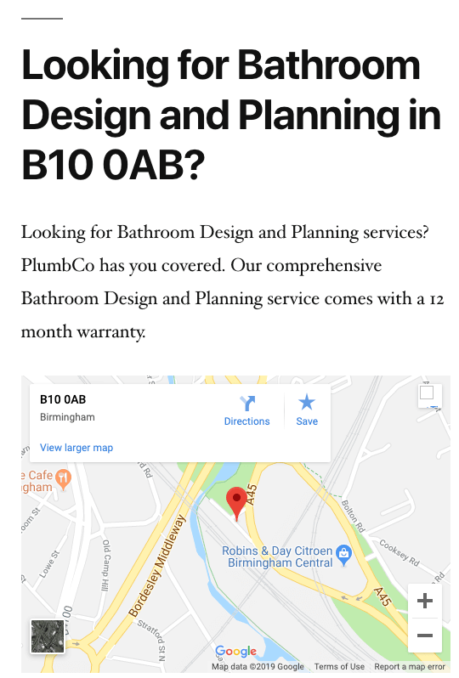The width and height of the screenshot is (459, 678).
Task: Click the Save star icon
Action: (x=307, y=402)
